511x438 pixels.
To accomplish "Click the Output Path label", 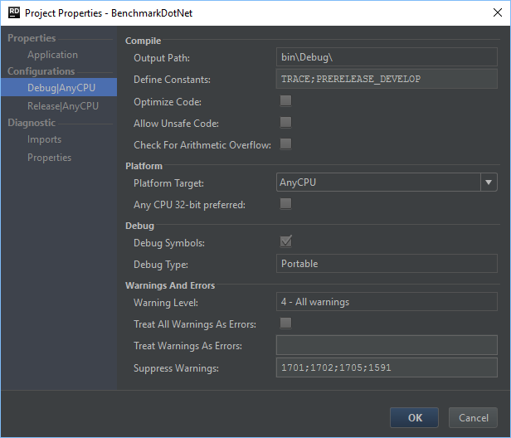I will point(162,58).
